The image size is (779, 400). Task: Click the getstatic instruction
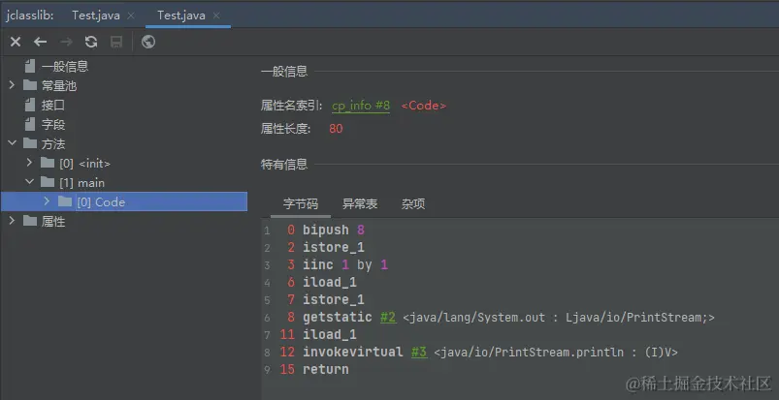[338, 317]
